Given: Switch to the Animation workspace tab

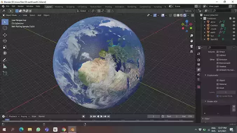Looking at the screenshot, I should pos(120,7).
